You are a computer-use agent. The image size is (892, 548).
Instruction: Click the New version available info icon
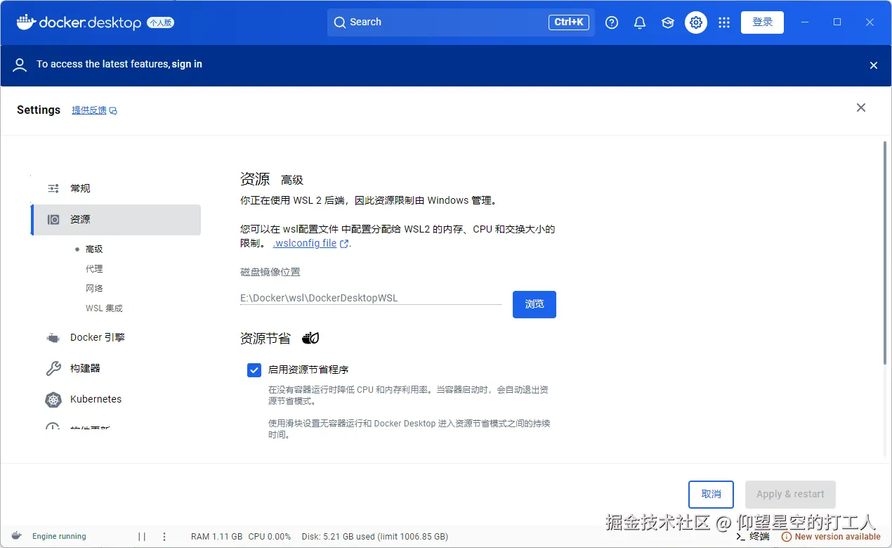pos(788,537)
